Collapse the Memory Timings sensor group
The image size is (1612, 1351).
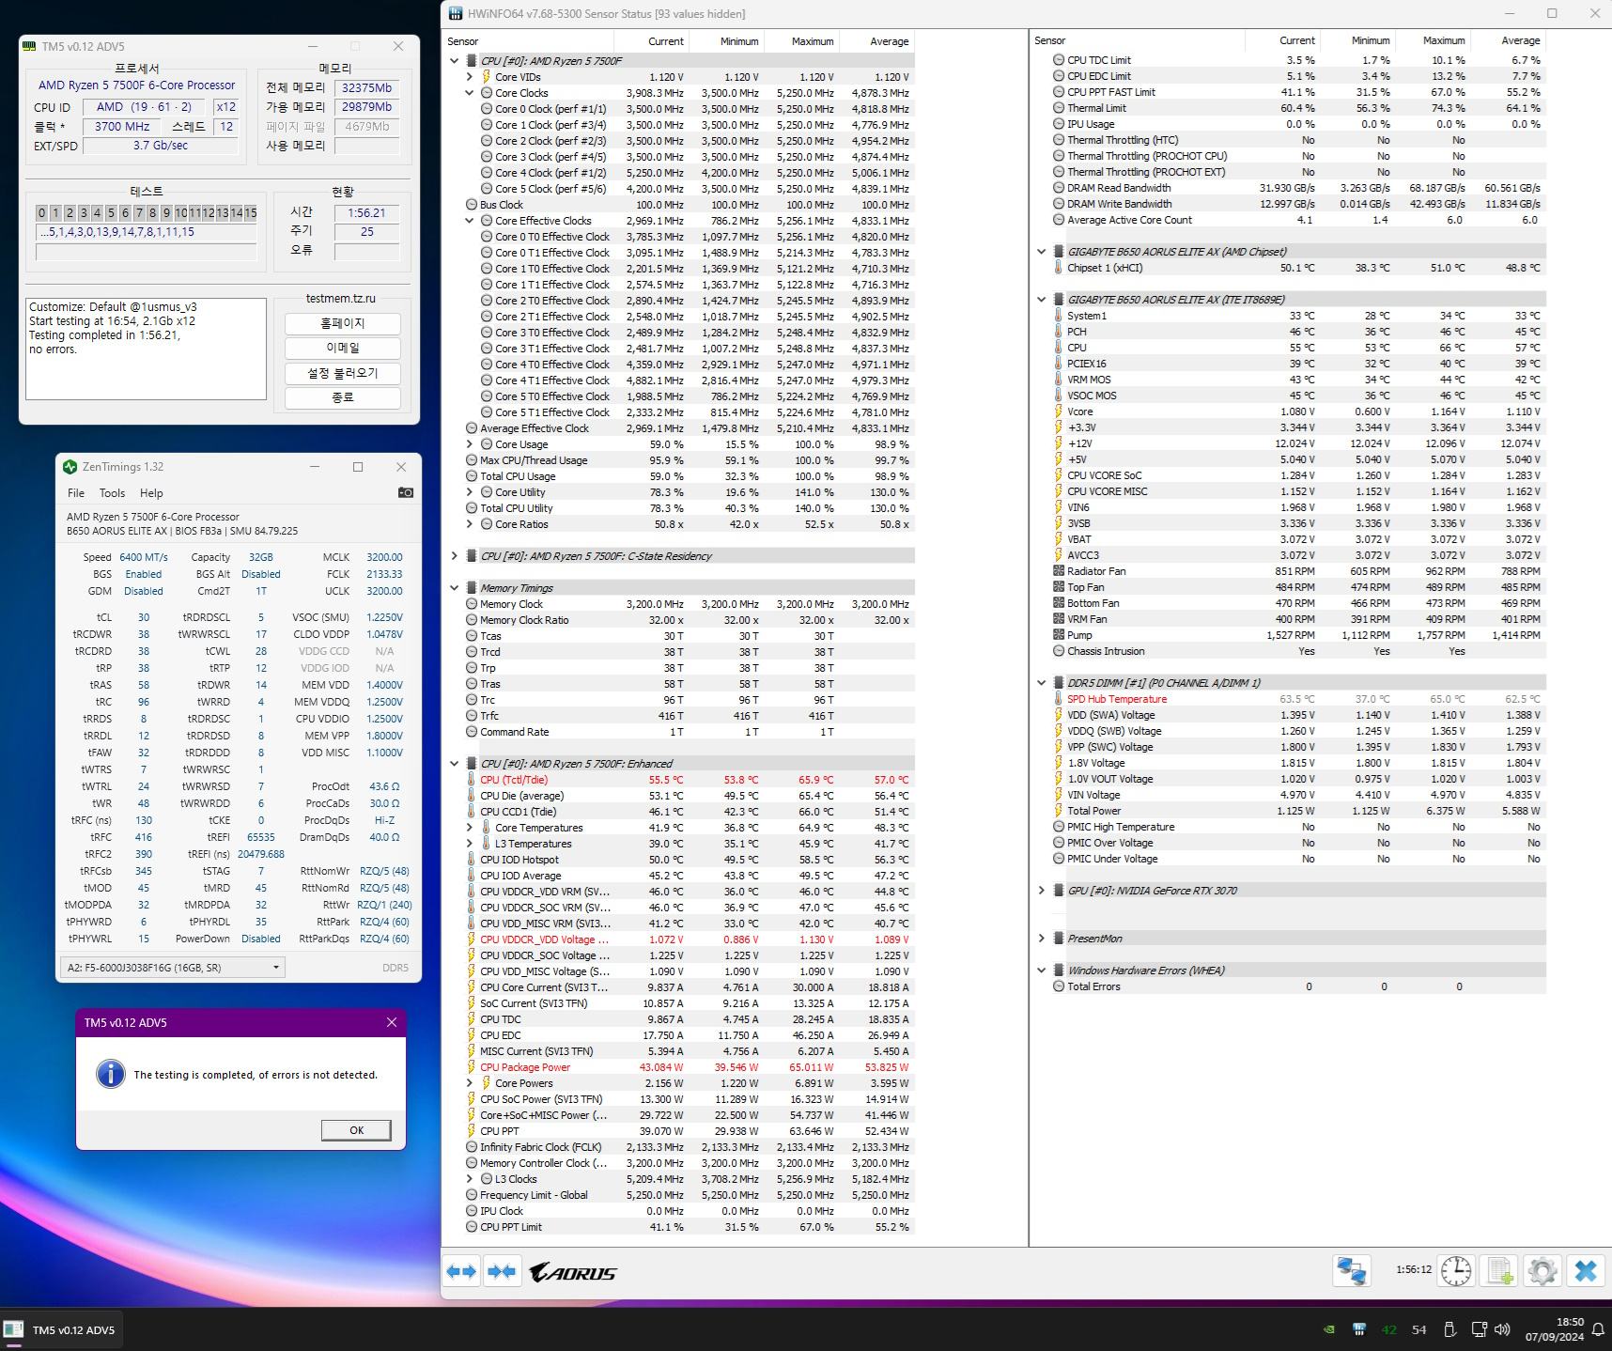point(455,588)
